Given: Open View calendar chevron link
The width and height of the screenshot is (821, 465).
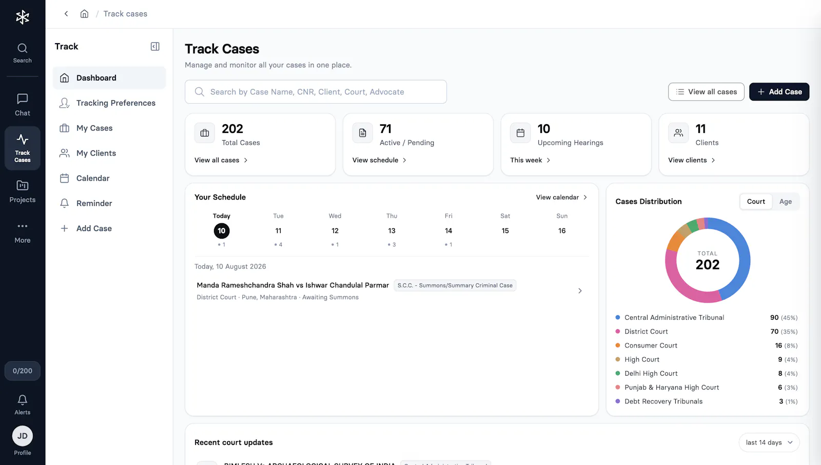Looking at the screenshot, I should click(x=561, y=198).
